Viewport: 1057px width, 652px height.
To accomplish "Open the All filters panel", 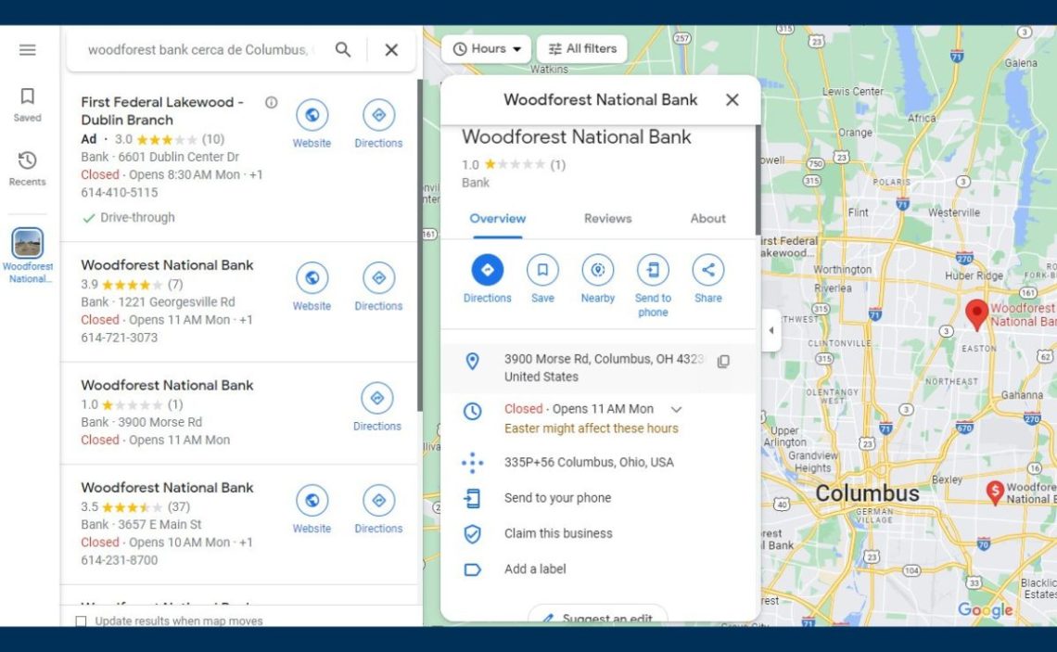I will pyautogui.click(x=581, y=48).
